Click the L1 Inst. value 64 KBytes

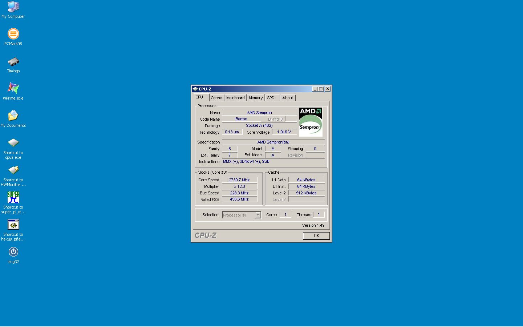tap(306, 186)
